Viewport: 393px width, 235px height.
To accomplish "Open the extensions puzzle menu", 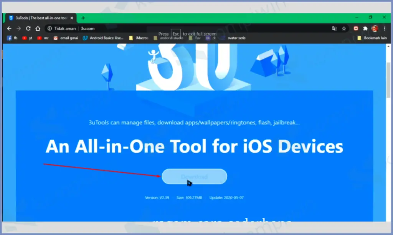I will pos(365,28).
